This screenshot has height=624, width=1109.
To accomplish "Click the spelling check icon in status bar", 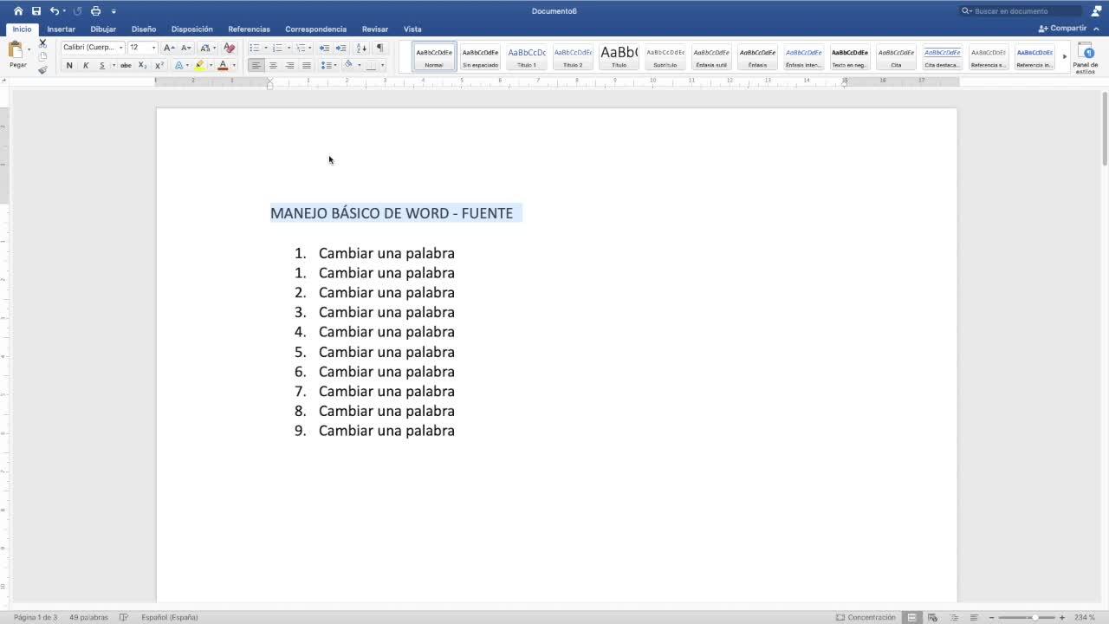I will 124,617.
